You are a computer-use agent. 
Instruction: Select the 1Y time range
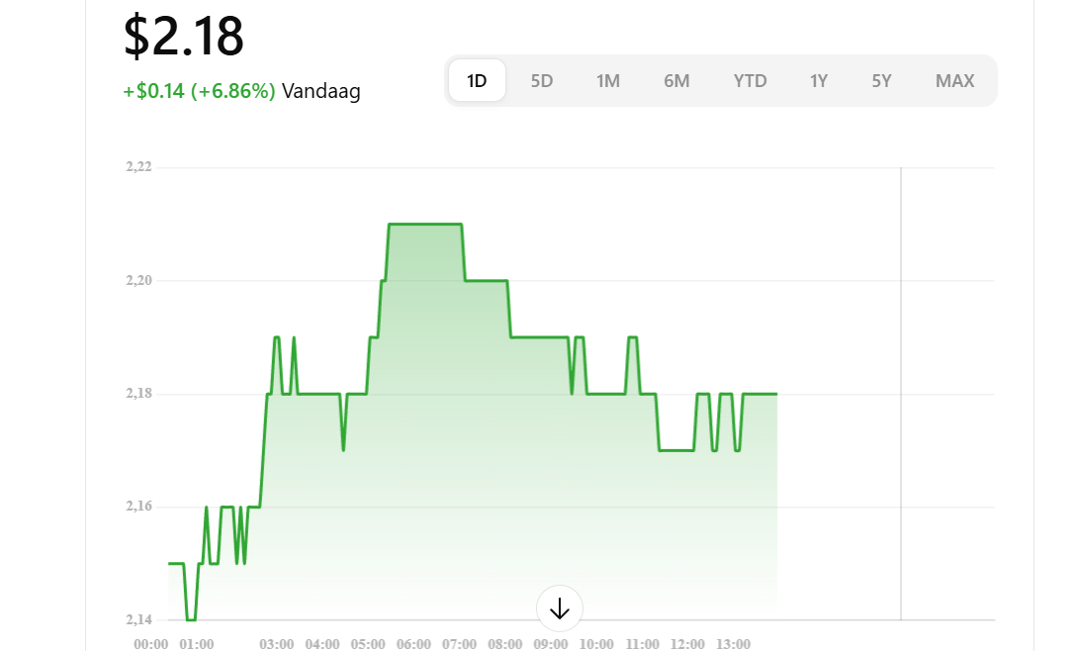coord(819,80)
